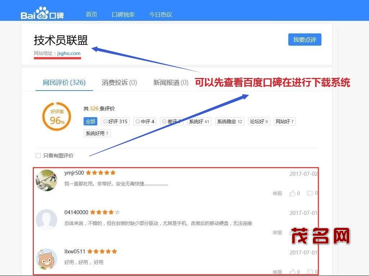Screen dimensions: 369x276
Task: Filter reviews by the 系统稳定 12 tag
Action: (x=230, y=121)
